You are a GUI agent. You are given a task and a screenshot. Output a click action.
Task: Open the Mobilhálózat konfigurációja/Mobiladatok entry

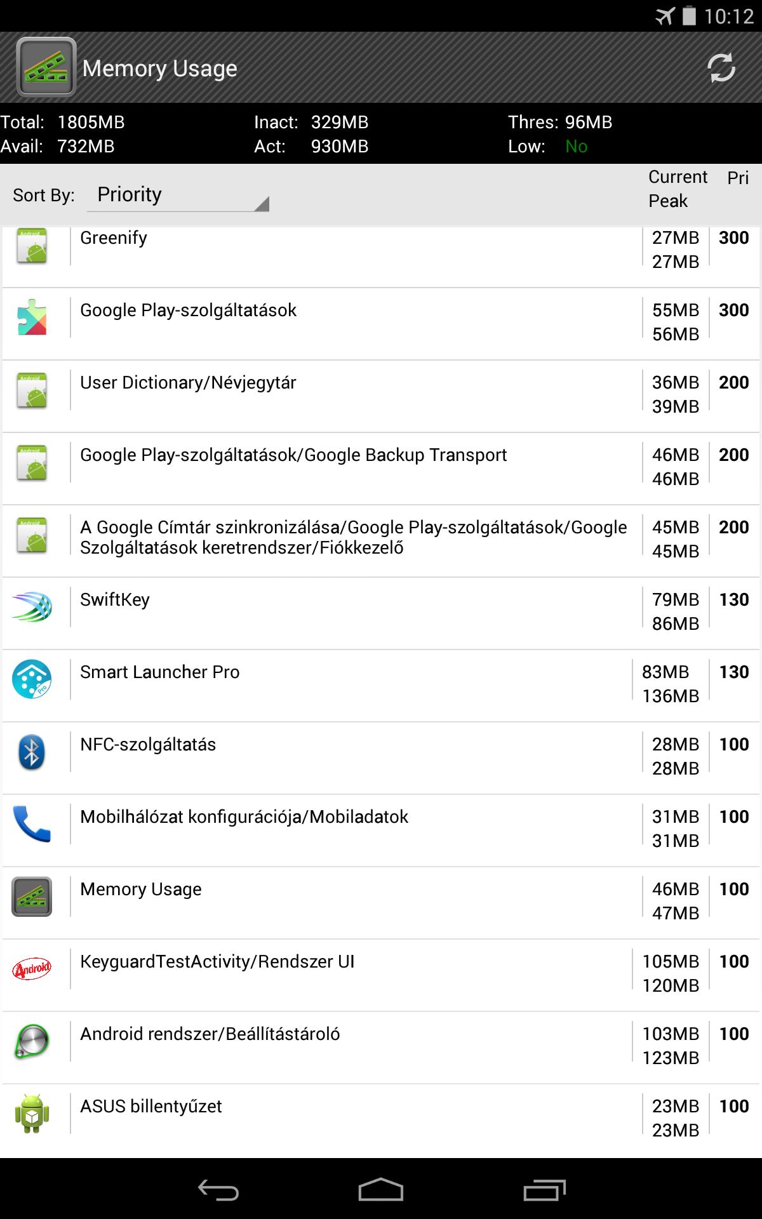pyautogui.click(x=381, y=830)
